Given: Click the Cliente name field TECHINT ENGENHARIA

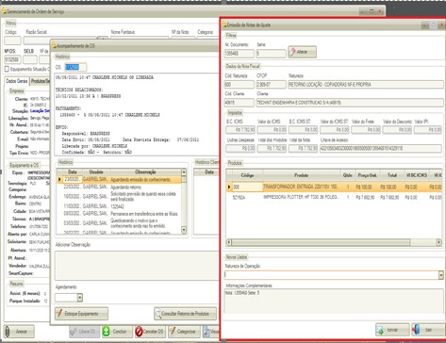Looking at the screenshot, I should pyautogui.click(x=349, y=103).
